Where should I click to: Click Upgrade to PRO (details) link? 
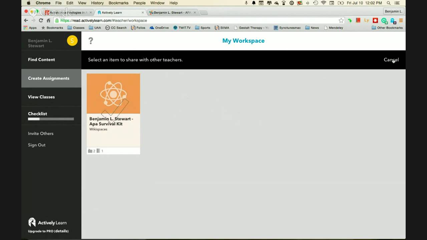[x=48, y=231]
